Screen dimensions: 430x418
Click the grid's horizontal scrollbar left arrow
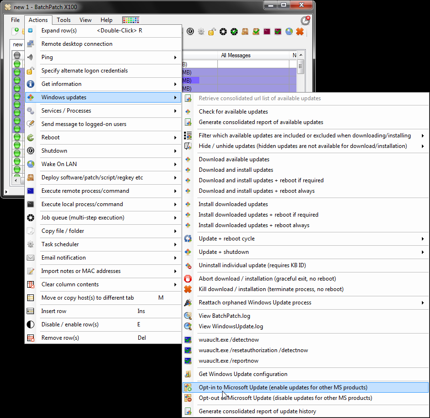point(16,180)
